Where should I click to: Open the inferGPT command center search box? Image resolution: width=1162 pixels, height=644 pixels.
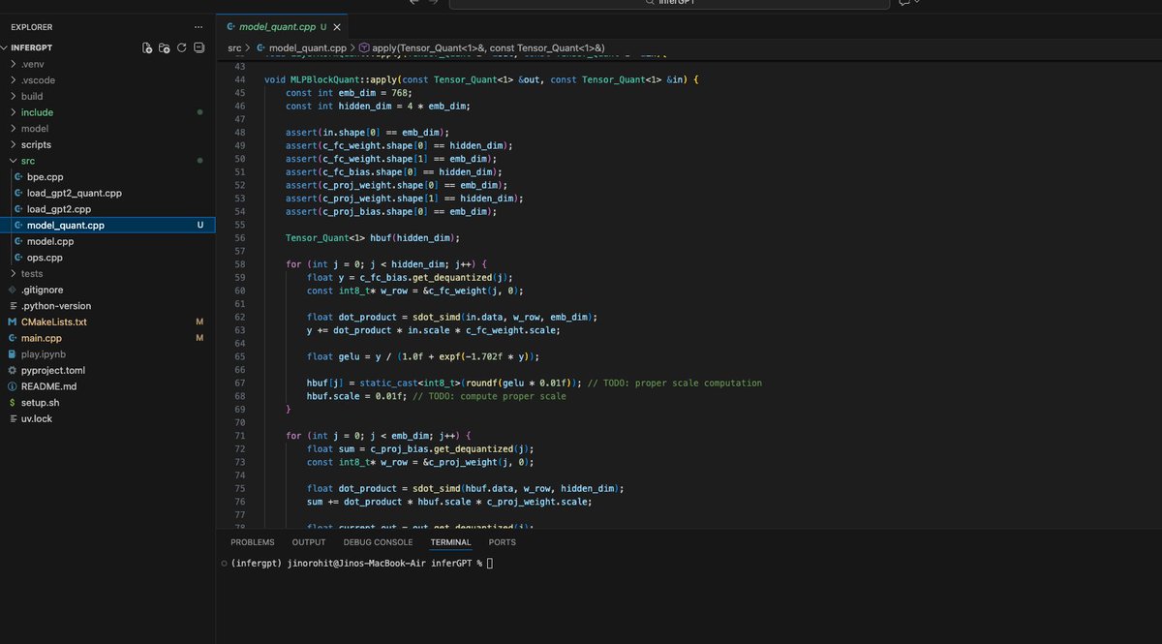[669, 3]
